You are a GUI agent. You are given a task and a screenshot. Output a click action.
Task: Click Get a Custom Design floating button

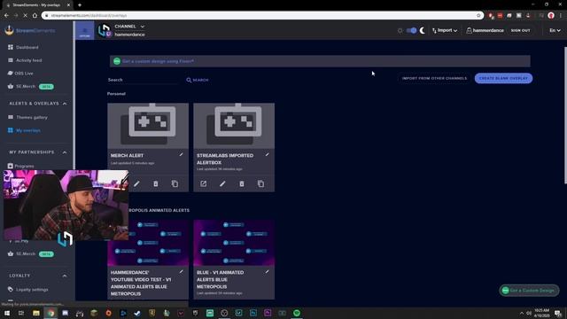click(x=529, y=291)
